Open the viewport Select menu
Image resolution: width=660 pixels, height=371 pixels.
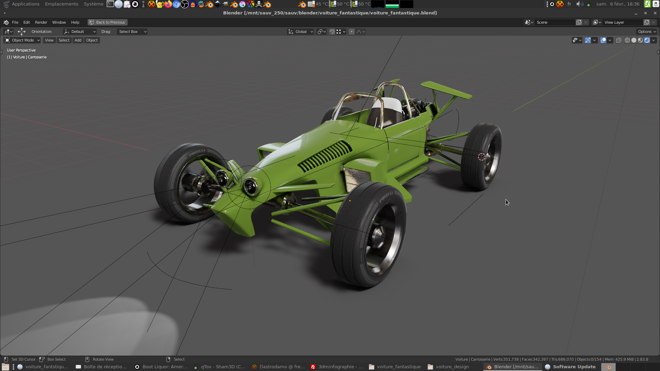point(64,40)
